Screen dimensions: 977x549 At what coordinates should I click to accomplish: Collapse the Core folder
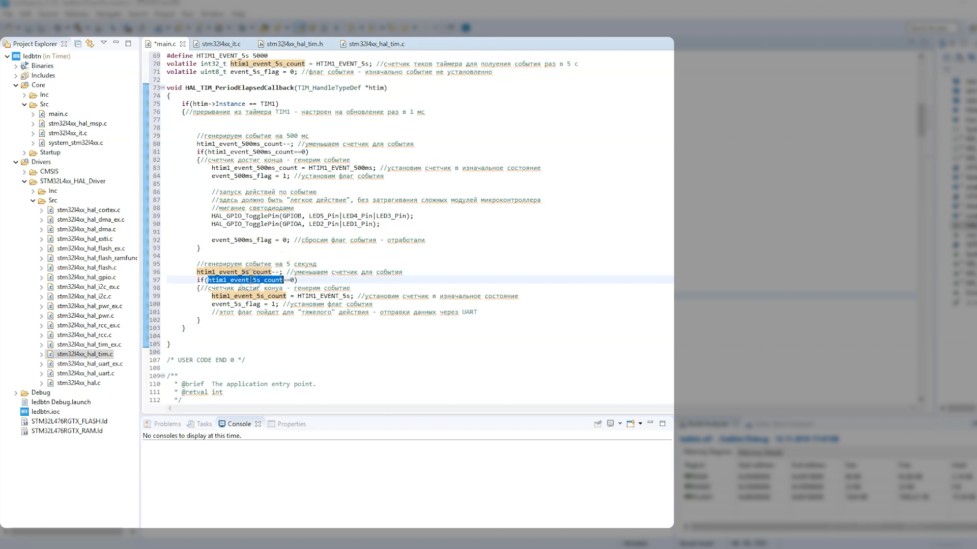tap(16, 85)
